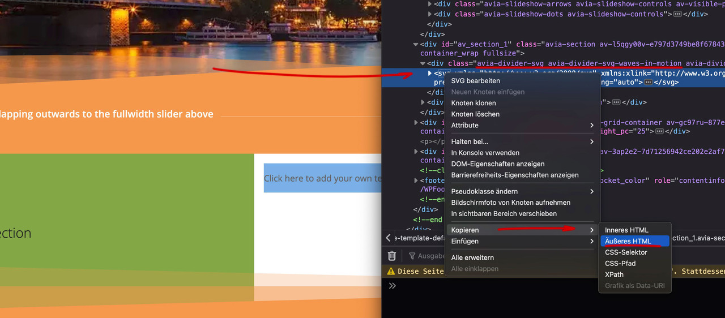Click blue 'Click here to add your own' text block

322,178
